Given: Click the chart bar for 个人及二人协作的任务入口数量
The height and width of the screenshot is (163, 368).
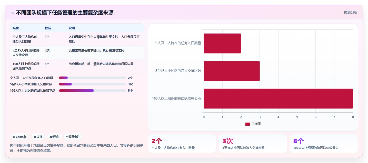Looking at the screenshot, I should tap(222, 43).
